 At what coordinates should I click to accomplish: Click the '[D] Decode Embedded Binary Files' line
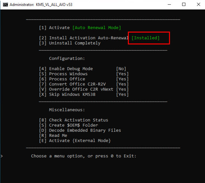(80, 130)
